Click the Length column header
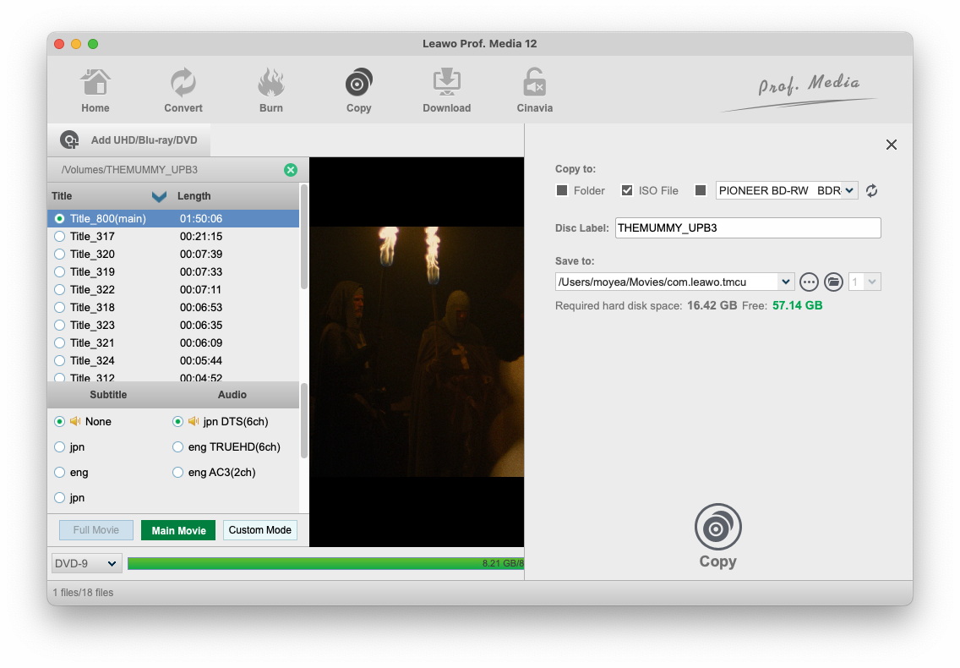The height and width of the screenshot is (668, 960). click(194, 196)
